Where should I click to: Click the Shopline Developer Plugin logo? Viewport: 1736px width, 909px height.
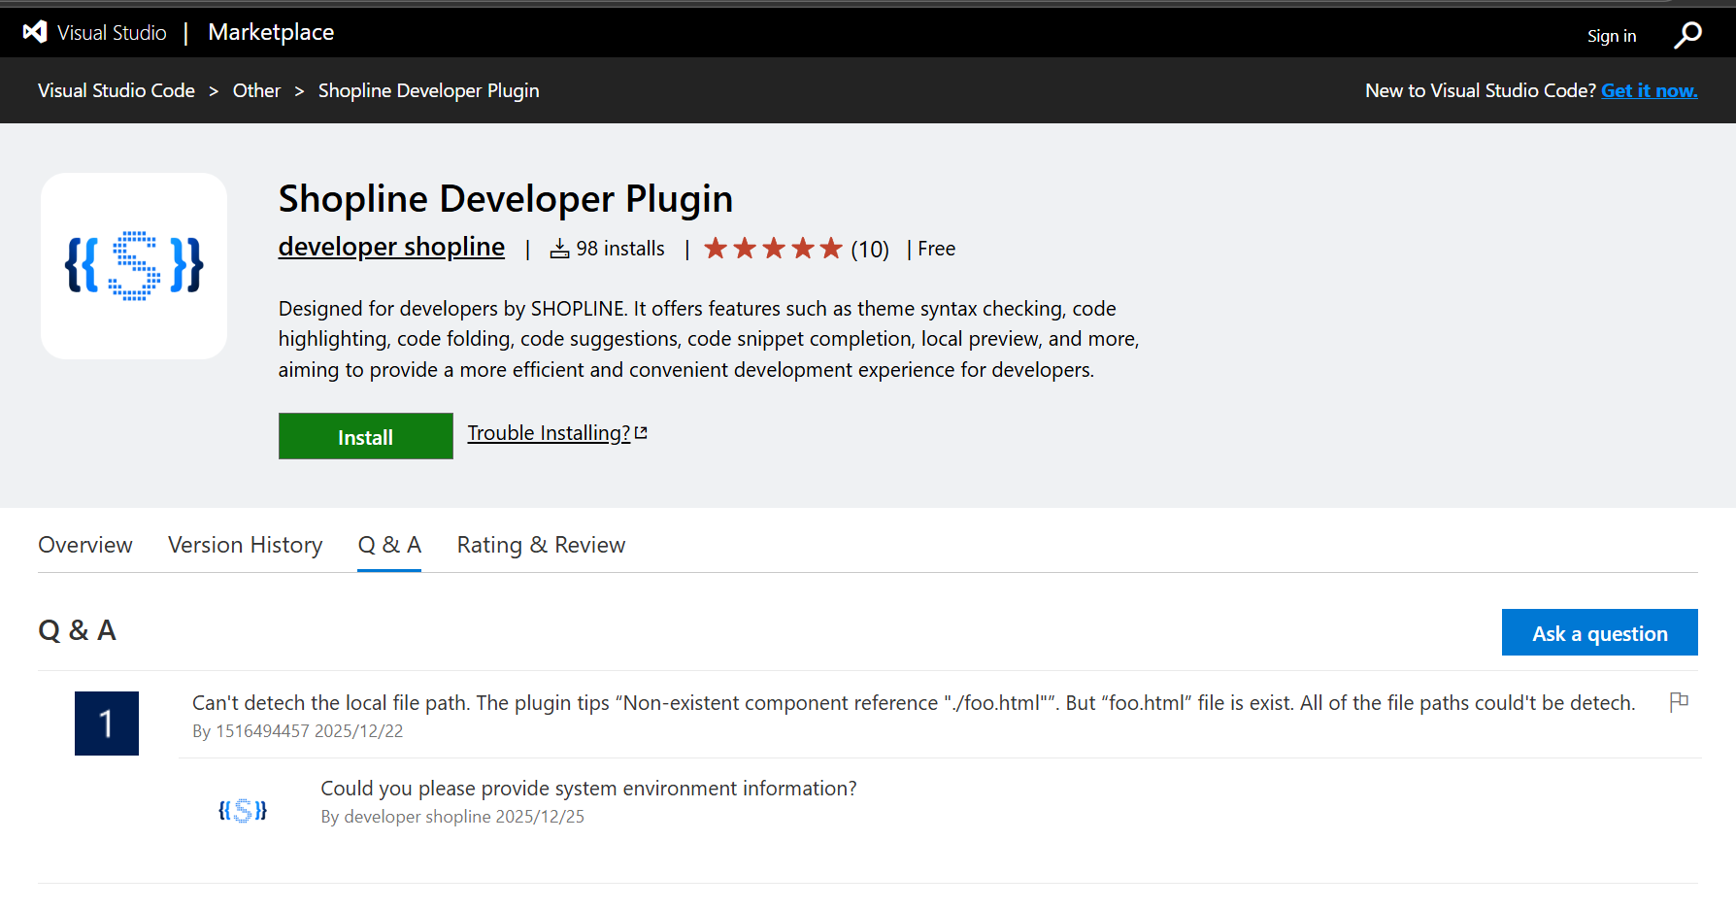[x=134, y=266]
